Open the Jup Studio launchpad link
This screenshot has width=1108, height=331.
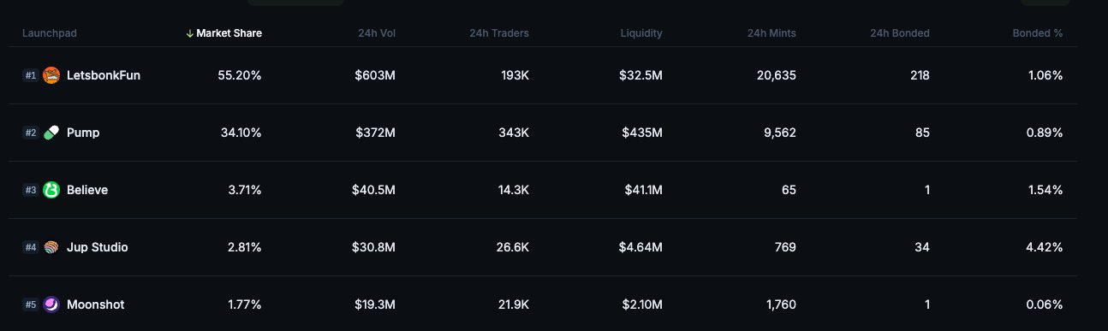pos(98,247)
